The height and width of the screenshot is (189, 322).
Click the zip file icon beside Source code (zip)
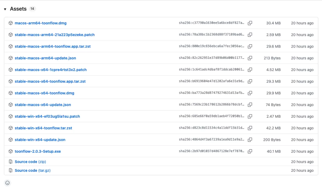[x=11, y=162]
